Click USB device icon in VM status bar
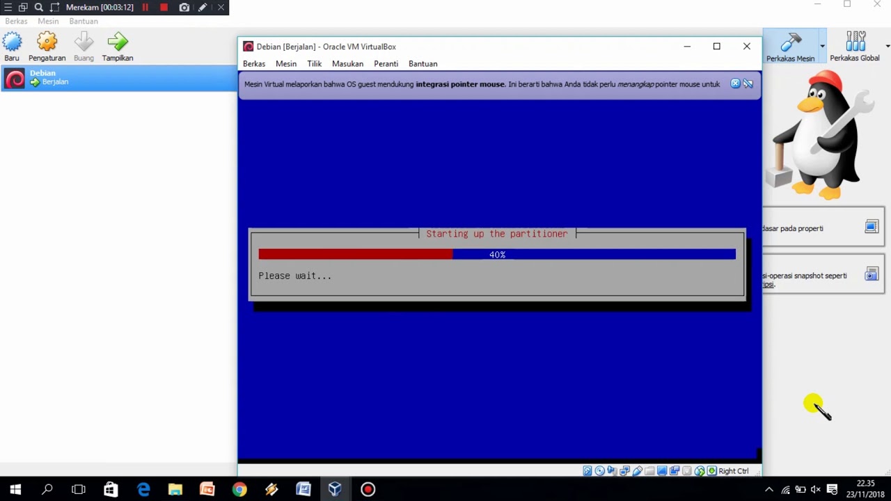The width and height of the screenshot is (891, 501). (637, 471)
